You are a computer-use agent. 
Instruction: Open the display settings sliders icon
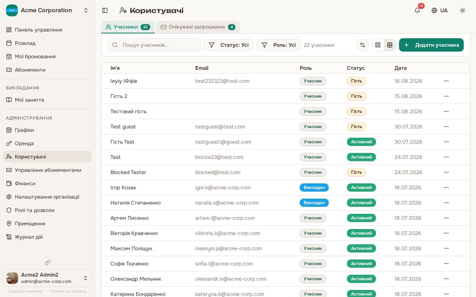(x=363, y=45)
